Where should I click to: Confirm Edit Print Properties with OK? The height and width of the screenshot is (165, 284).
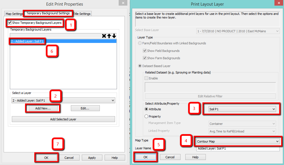(46, 158)
